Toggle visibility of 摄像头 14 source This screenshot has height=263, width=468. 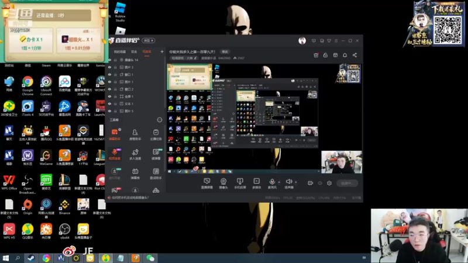[x=109, y=60]
